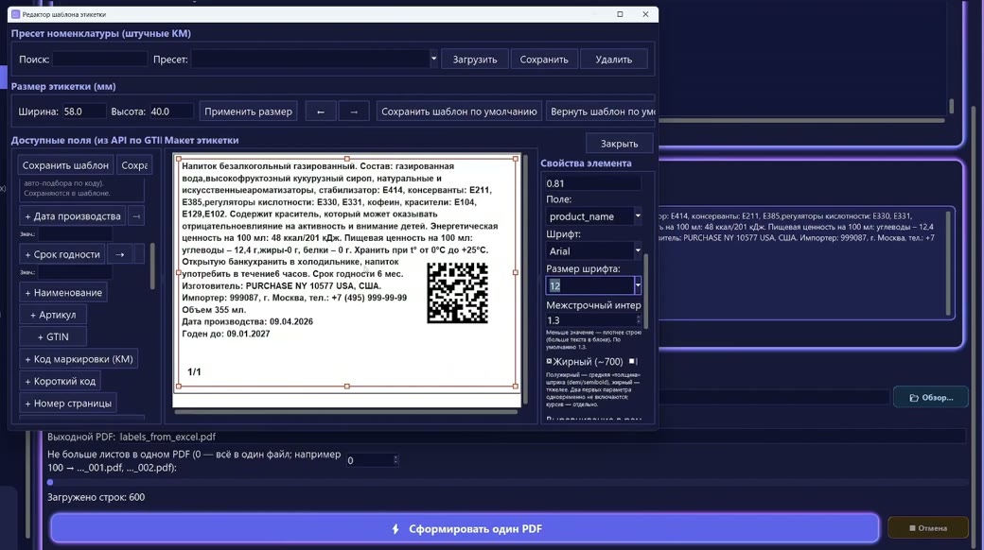Viewport: 984px width, 550px height.
Task: Click the Закрыть button
Action: point(619,144)
